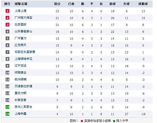Image resolution: width=157 pixels, height=123 pixels.
Task: Open team 广州恒大淘宝 link
Action: pos(23,17)
